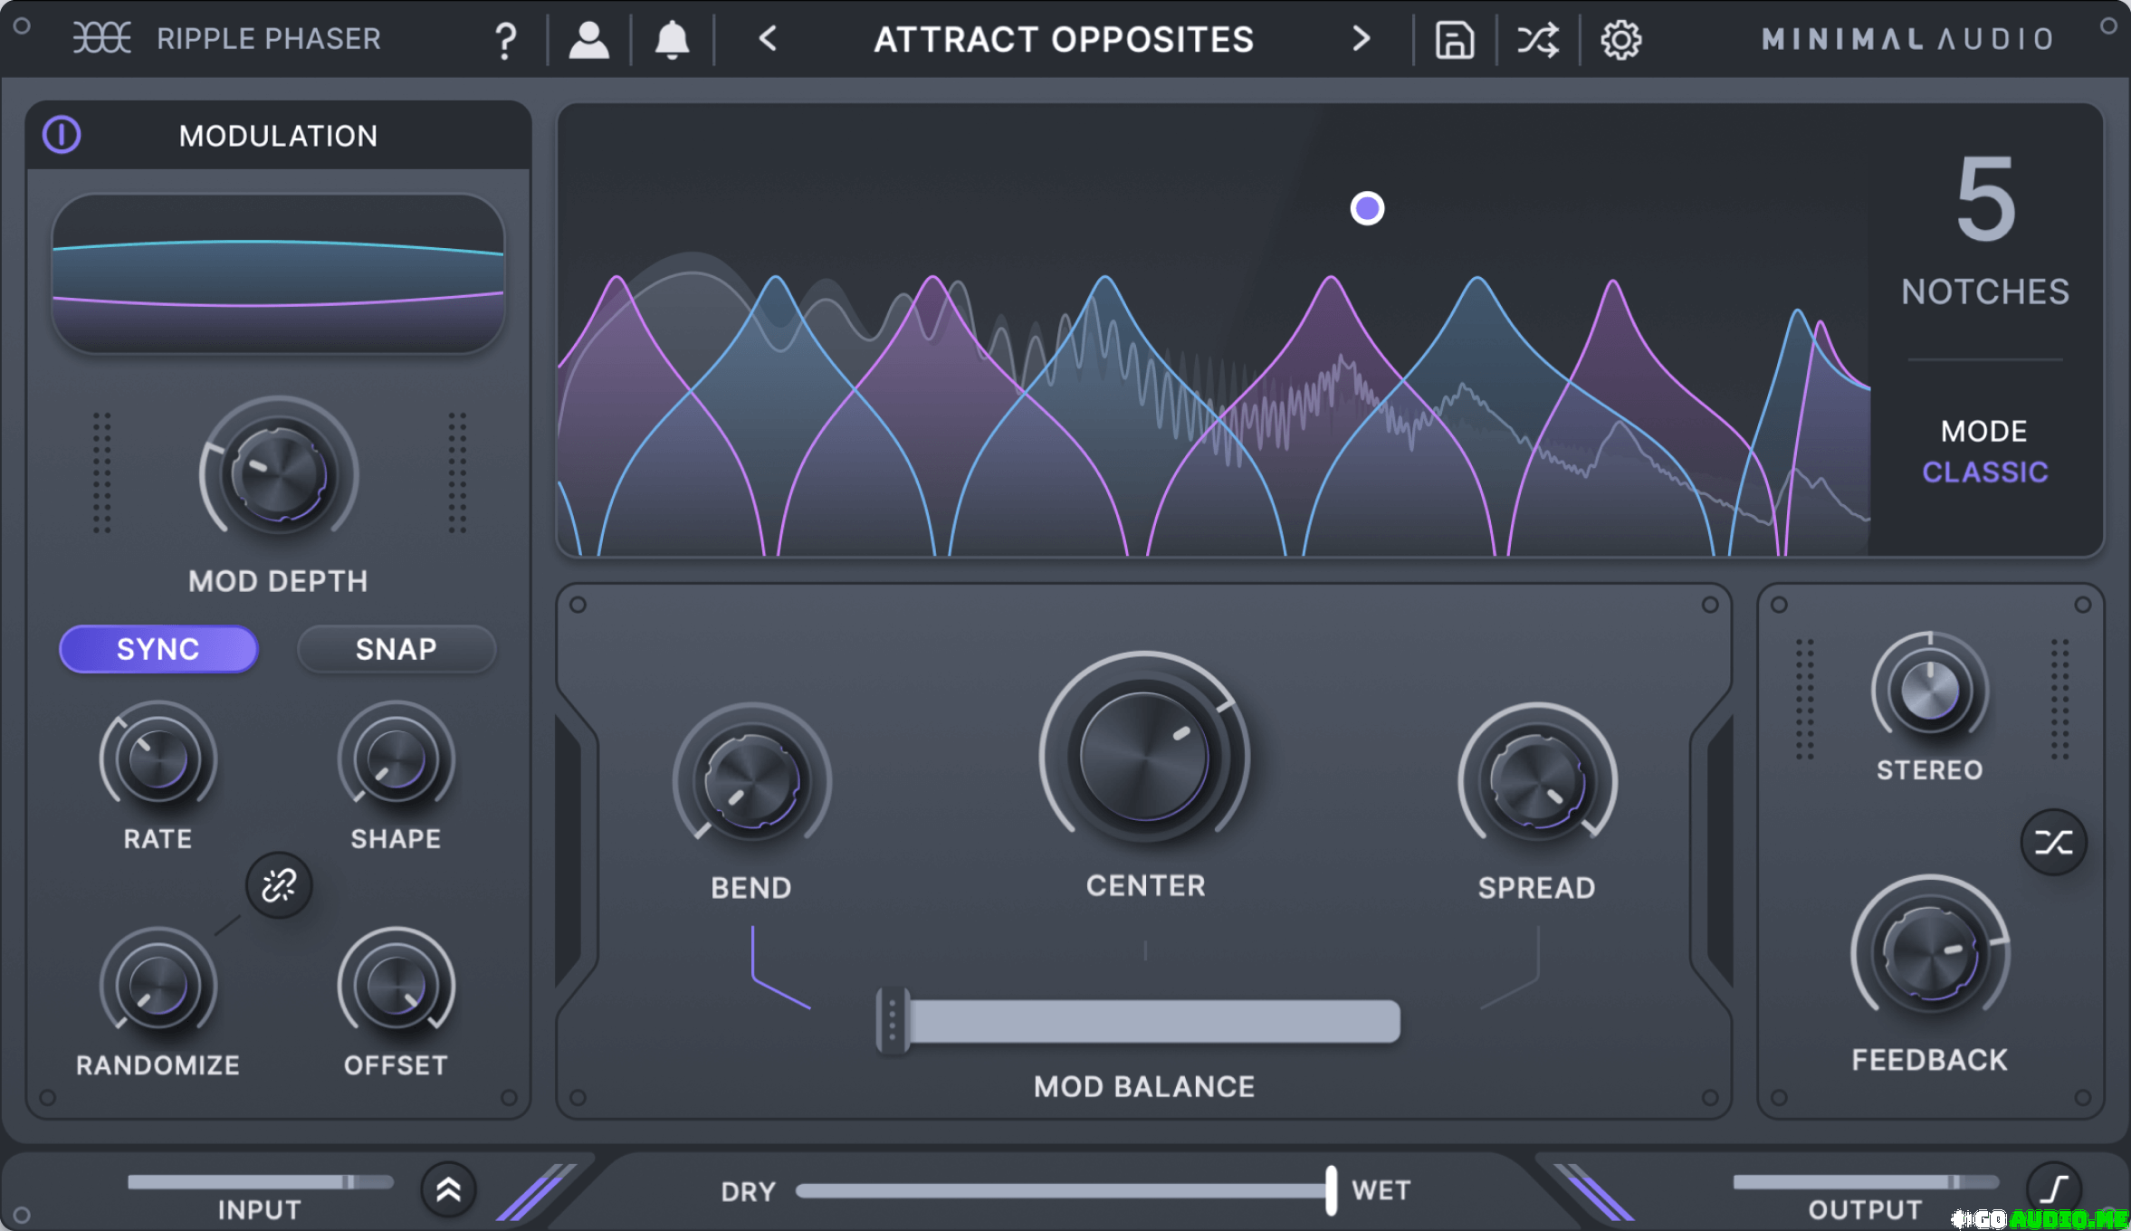2131x1231 pixels.
Task: Click the STEREO knob
Action: tap(1930, 692)
